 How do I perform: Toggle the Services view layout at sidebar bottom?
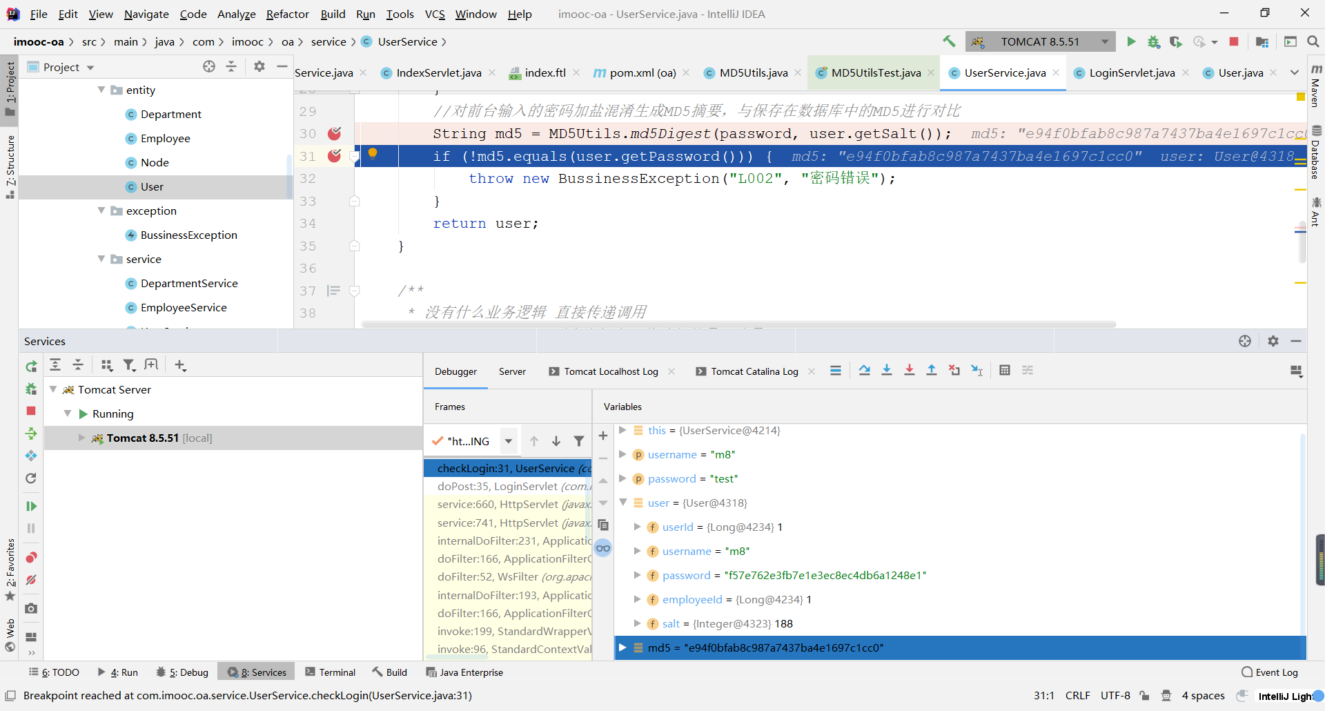click(31, 636)
